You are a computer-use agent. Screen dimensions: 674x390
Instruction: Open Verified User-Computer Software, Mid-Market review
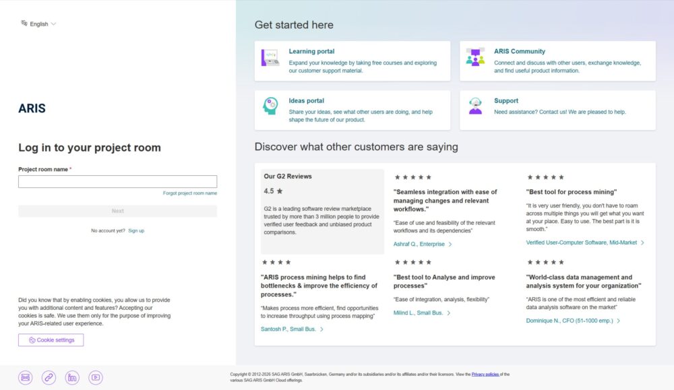(x=582, y=242)
